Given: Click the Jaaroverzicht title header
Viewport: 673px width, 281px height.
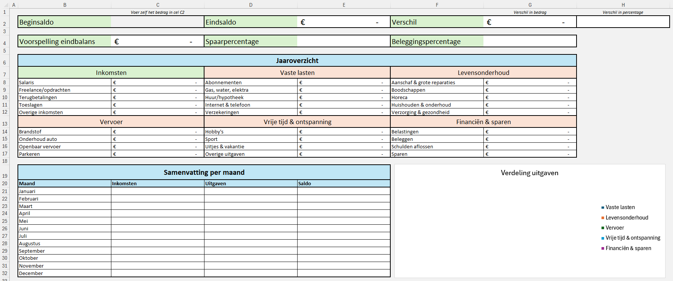Looking at the screenshot, I should [297, 60].
